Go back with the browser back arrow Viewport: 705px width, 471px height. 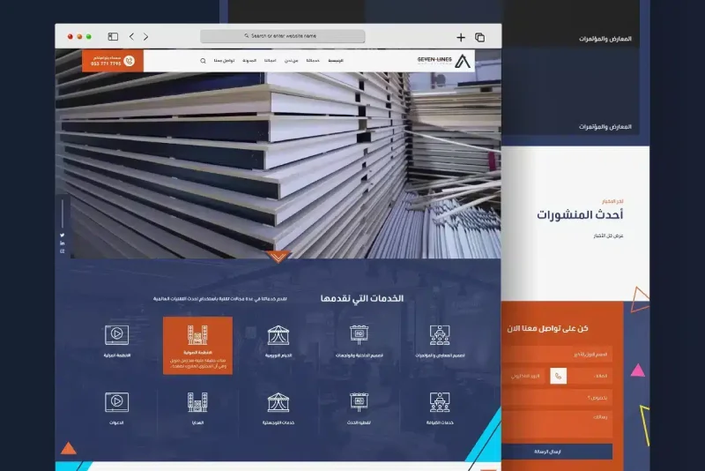131,37
